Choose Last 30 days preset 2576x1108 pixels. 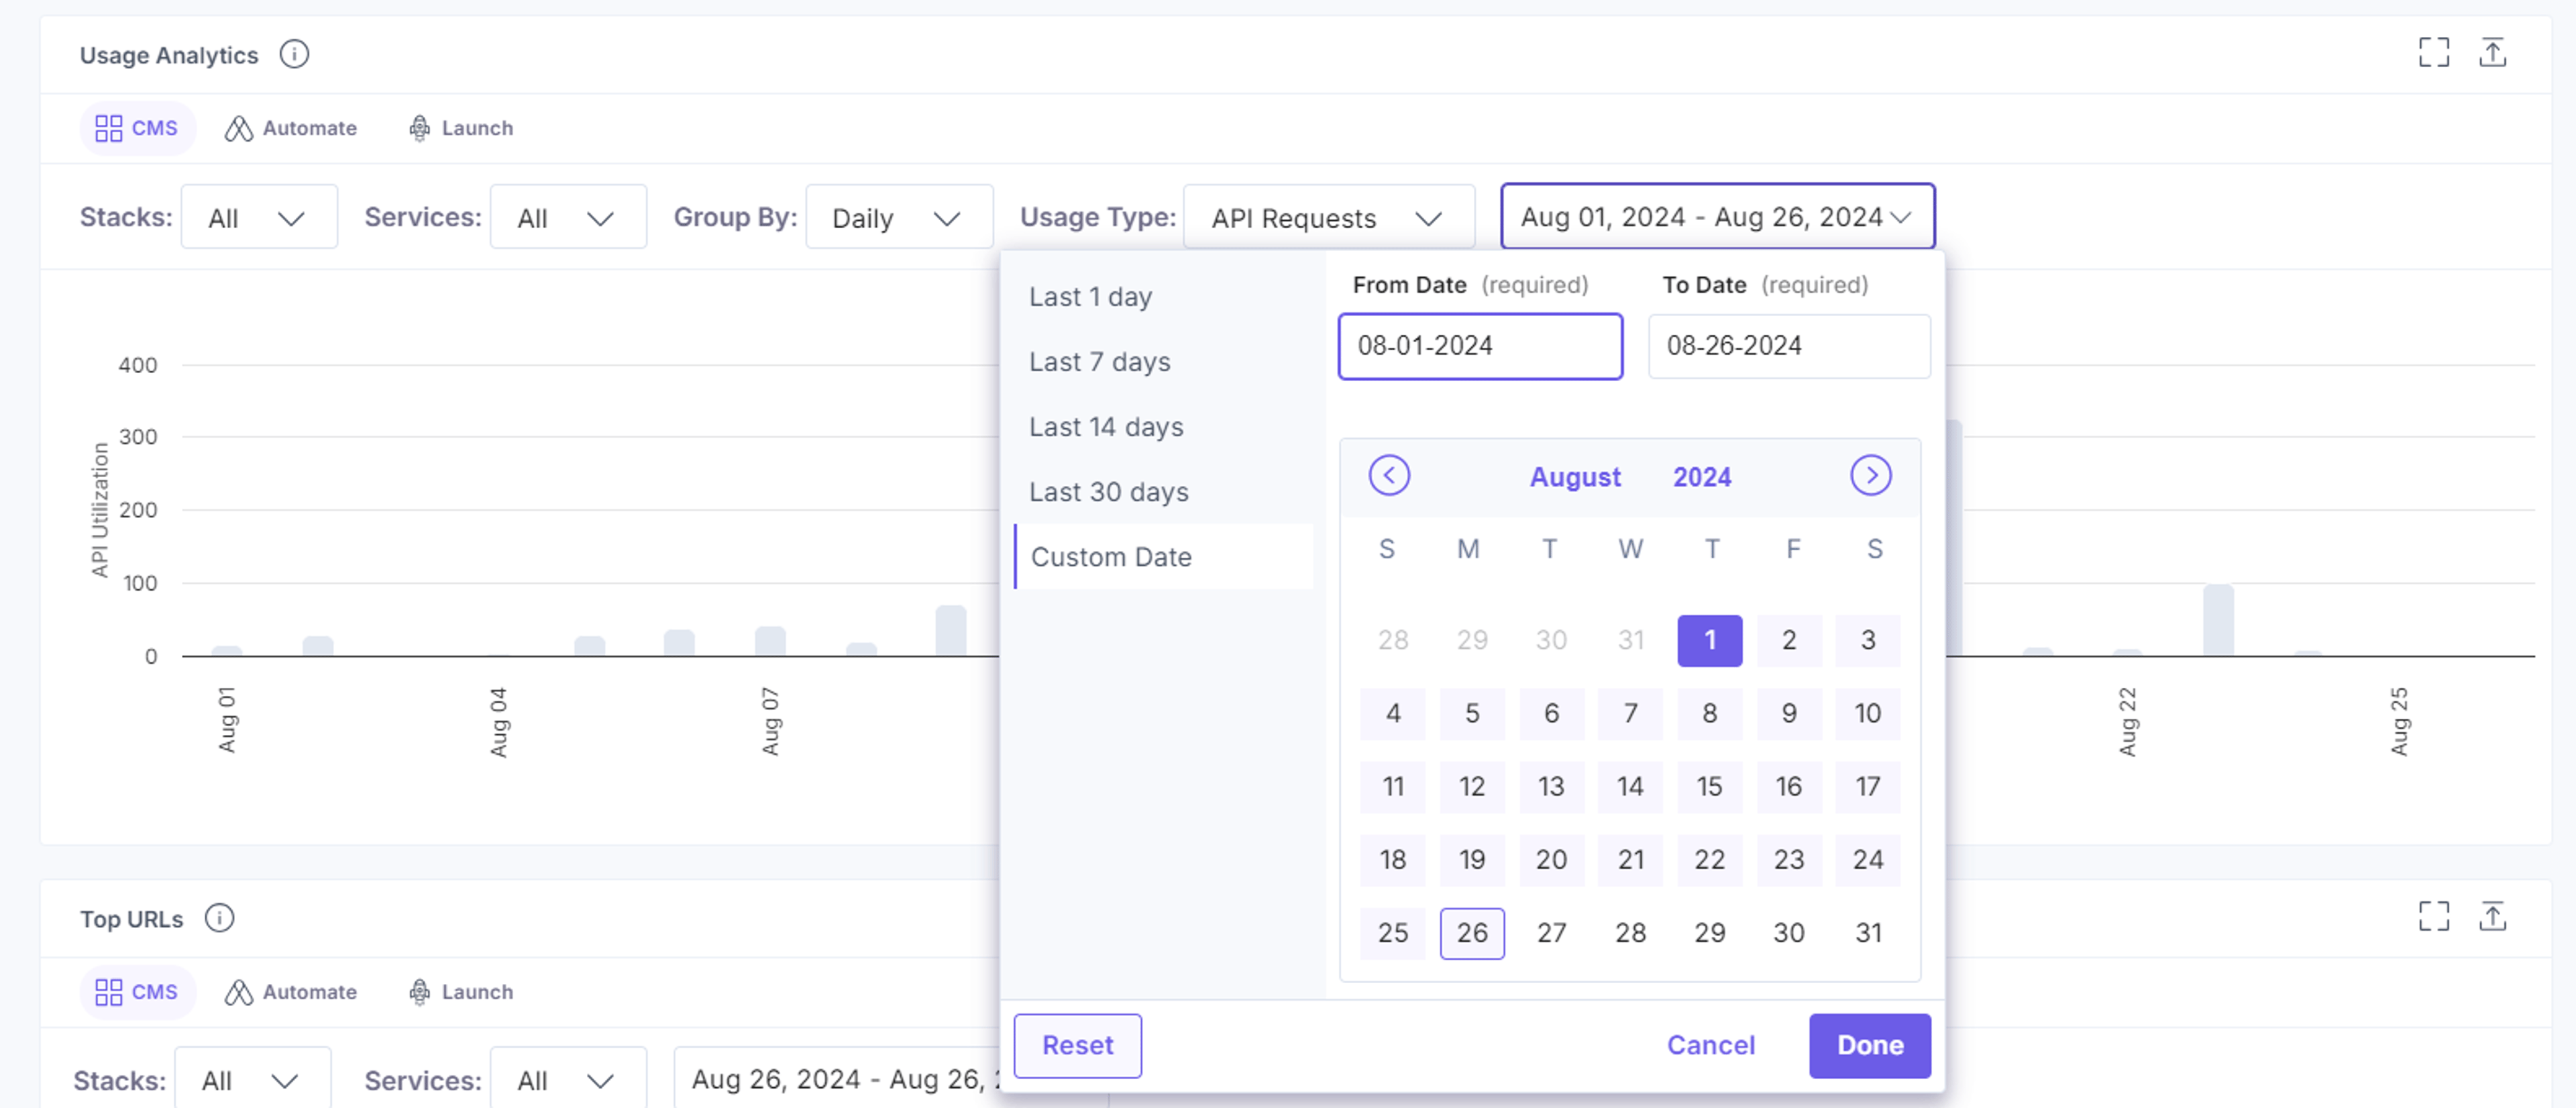(1164, 492)
